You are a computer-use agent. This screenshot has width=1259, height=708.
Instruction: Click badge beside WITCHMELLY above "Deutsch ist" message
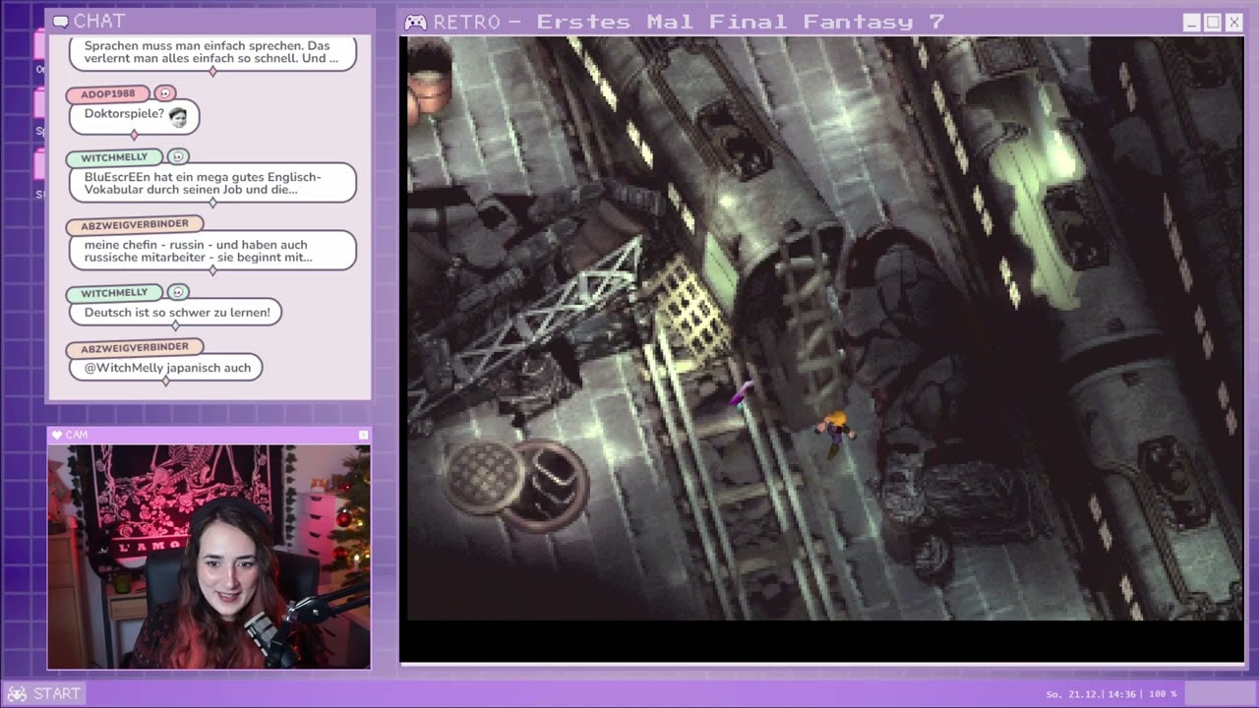(177, 293)
